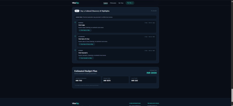Click the Afternoon timeline circle marker

[x=75, y=36]
